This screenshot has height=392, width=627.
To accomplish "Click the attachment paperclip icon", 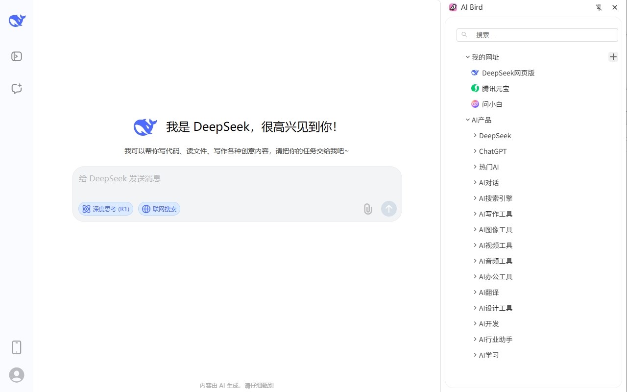I will click(x=368, y=209).
